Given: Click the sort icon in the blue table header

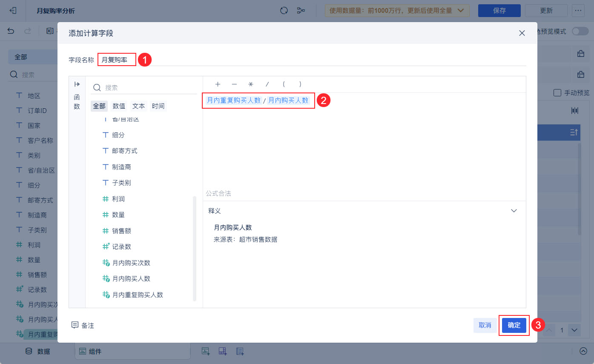Looking at the screenshot, I should pyautogui.click(x=574, y=133).
